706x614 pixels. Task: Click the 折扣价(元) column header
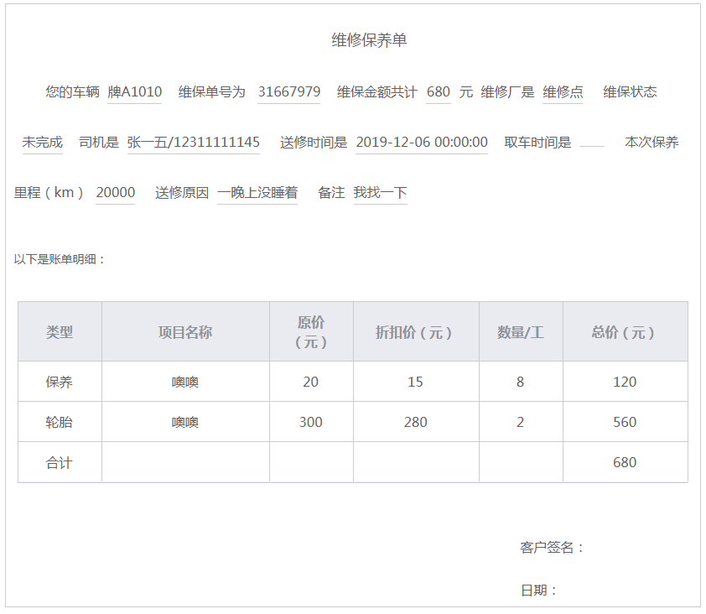pyautogui.click(x=415, y=332)
